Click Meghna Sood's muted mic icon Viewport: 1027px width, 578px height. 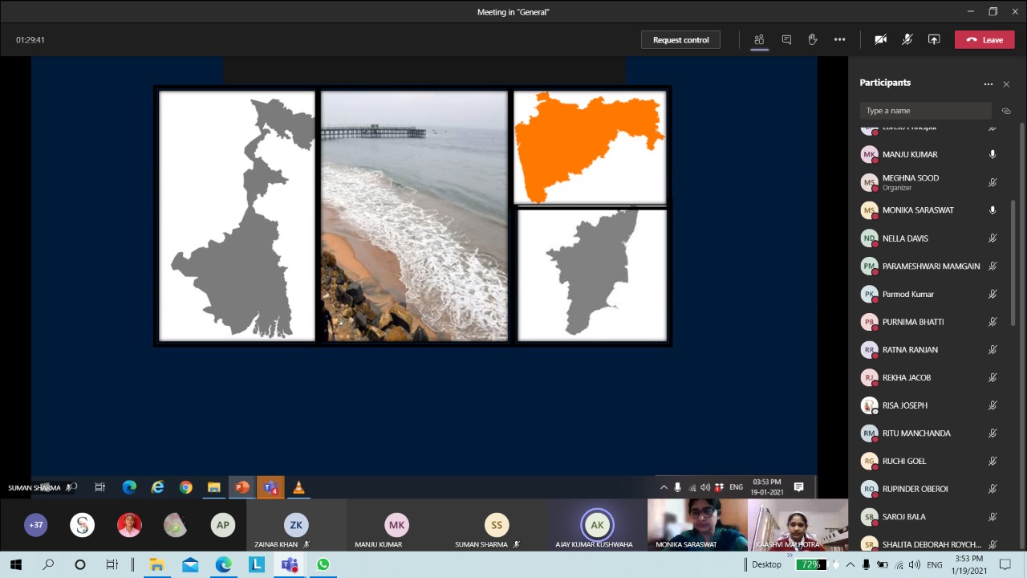pos(992,182)
